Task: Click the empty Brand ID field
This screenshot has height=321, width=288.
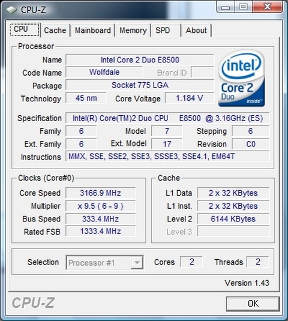Action: pyautogui.click(x=202, y=72)
